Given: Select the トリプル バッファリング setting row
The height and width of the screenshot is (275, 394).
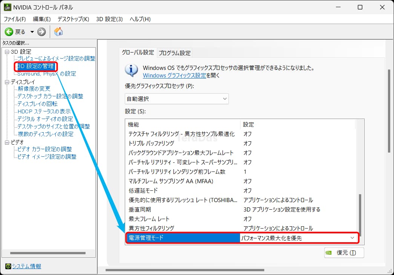Looking at the screenshot, I should (x=241, y=143).
